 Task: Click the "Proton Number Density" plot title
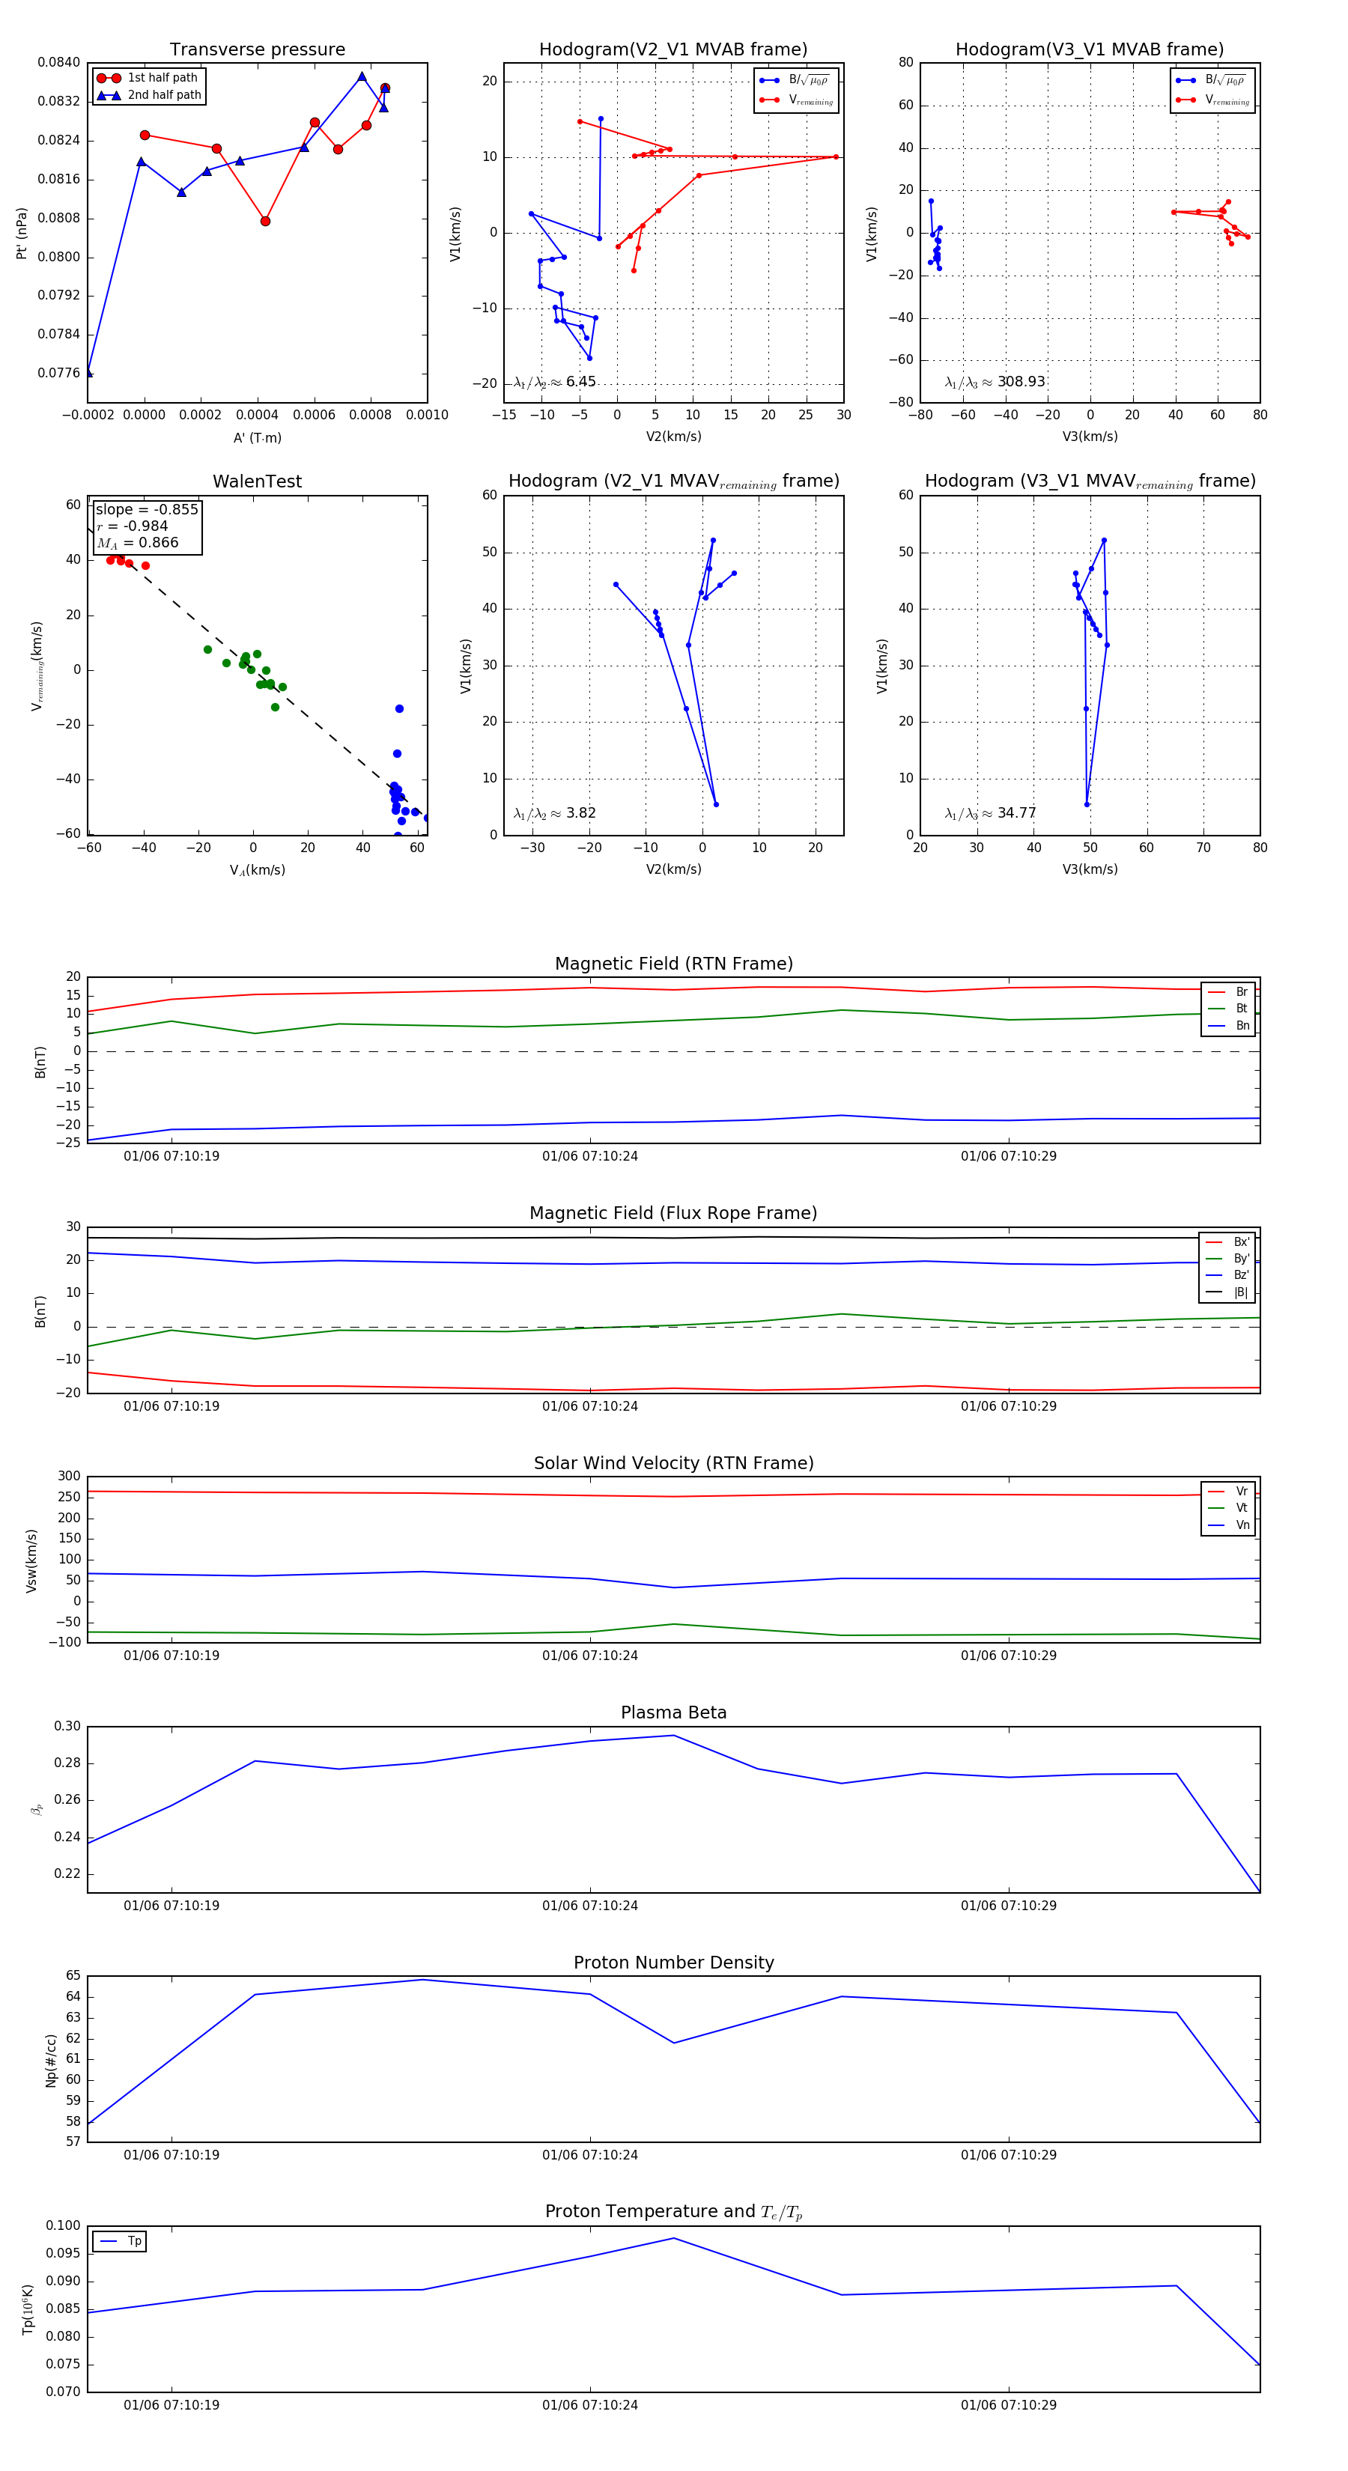pos(673,1963)
